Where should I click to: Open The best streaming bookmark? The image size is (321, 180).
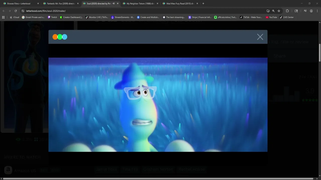coord(174,17)
